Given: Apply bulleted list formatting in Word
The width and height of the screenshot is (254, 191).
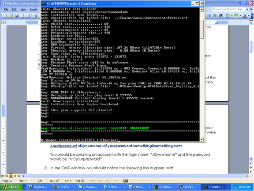Looking at the screenshot, I should [215, 16].
